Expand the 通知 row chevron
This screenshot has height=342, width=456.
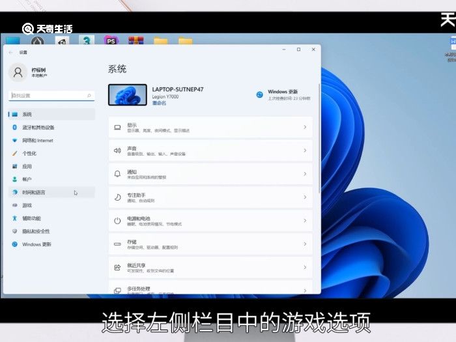pyautogui.click(x=305, y=174)
